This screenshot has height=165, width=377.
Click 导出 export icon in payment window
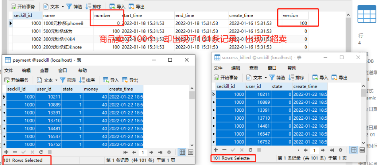(130, 80)
